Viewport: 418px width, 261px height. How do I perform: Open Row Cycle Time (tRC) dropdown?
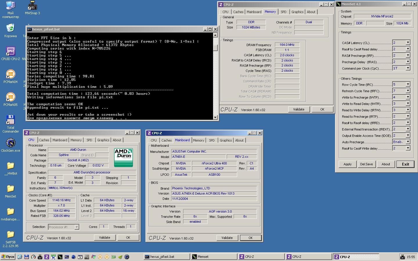coord(408,84)
